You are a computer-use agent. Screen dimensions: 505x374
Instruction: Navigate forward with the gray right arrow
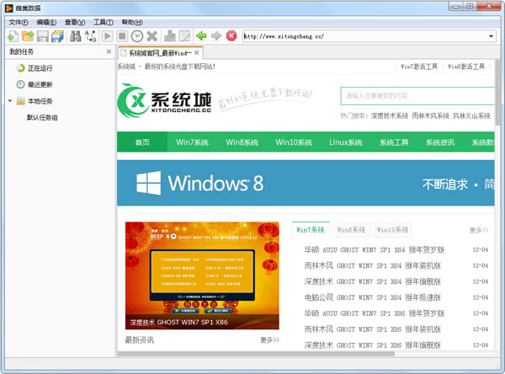click(x=216, y=35)
